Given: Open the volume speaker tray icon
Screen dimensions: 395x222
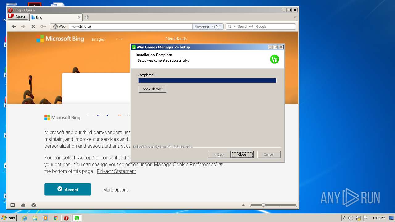Looking at the screenshot, I should [x=351, y=218].
